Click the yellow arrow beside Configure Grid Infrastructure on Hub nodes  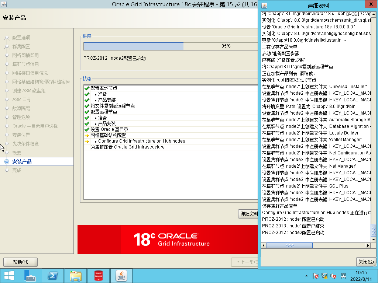(87, 141)
